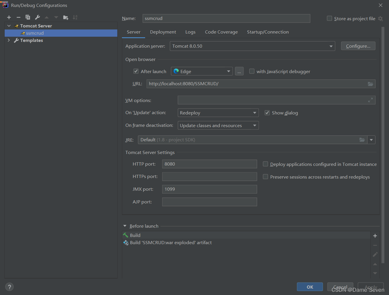389x295 pixels.
Task: Open On 'Update' action Redeploy dropdown
Action: [218, 113]
